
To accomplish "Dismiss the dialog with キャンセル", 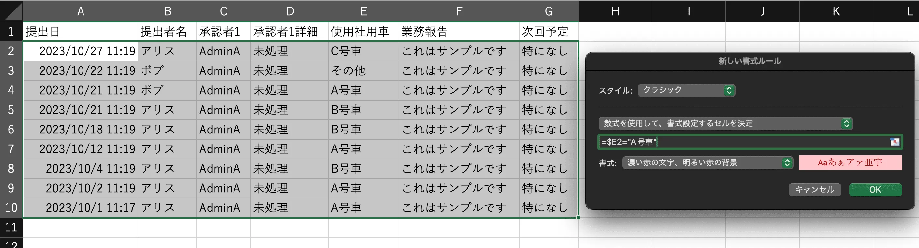I will [814, 190].
